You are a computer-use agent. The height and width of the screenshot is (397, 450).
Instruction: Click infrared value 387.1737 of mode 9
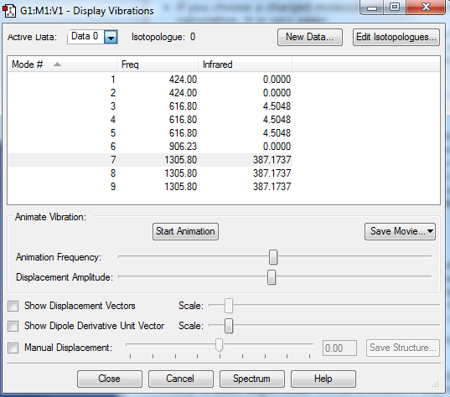[x=272, y=187]
